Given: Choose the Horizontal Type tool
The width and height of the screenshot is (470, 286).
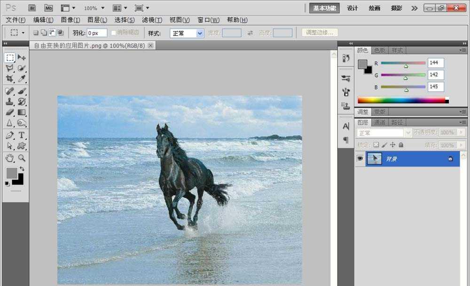Looking at the screenshot, I should [22, 135].
